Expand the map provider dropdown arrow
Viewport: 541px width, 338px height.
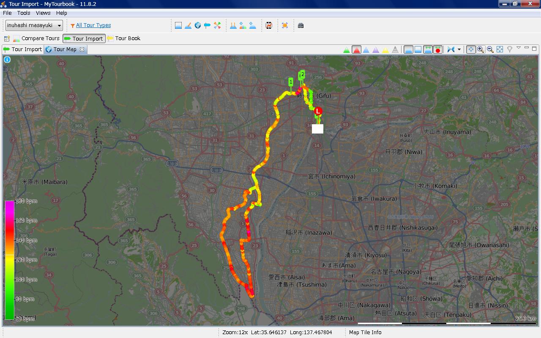tap(459, 49)
